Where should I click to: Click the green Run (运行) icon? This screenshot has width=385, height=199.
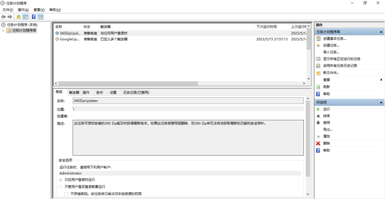click(318, 109)
